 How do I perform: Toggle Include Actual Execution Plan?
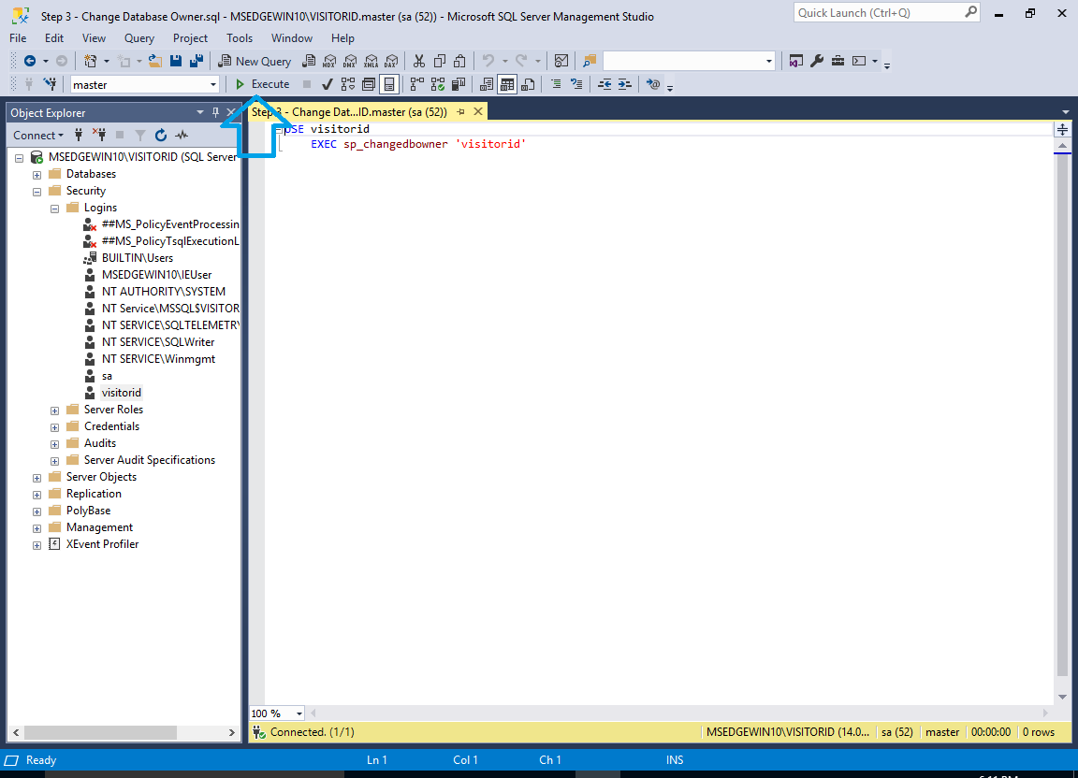tap(415, 84)
